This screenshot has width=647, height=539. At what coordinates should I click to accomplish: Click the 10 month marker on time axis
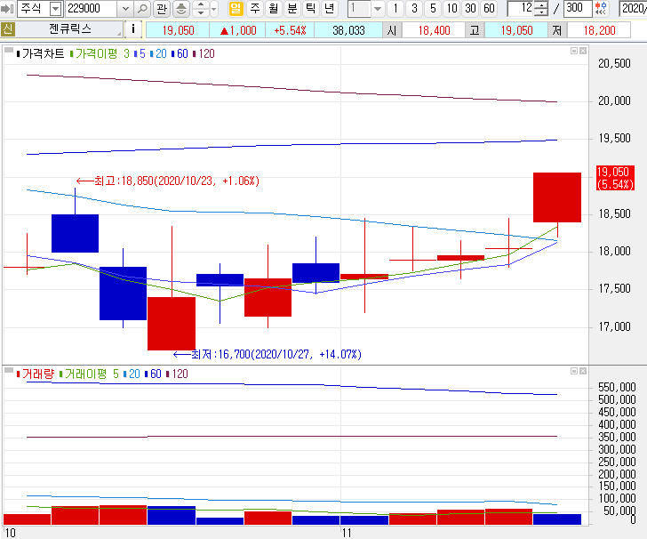tap(10, 533)
